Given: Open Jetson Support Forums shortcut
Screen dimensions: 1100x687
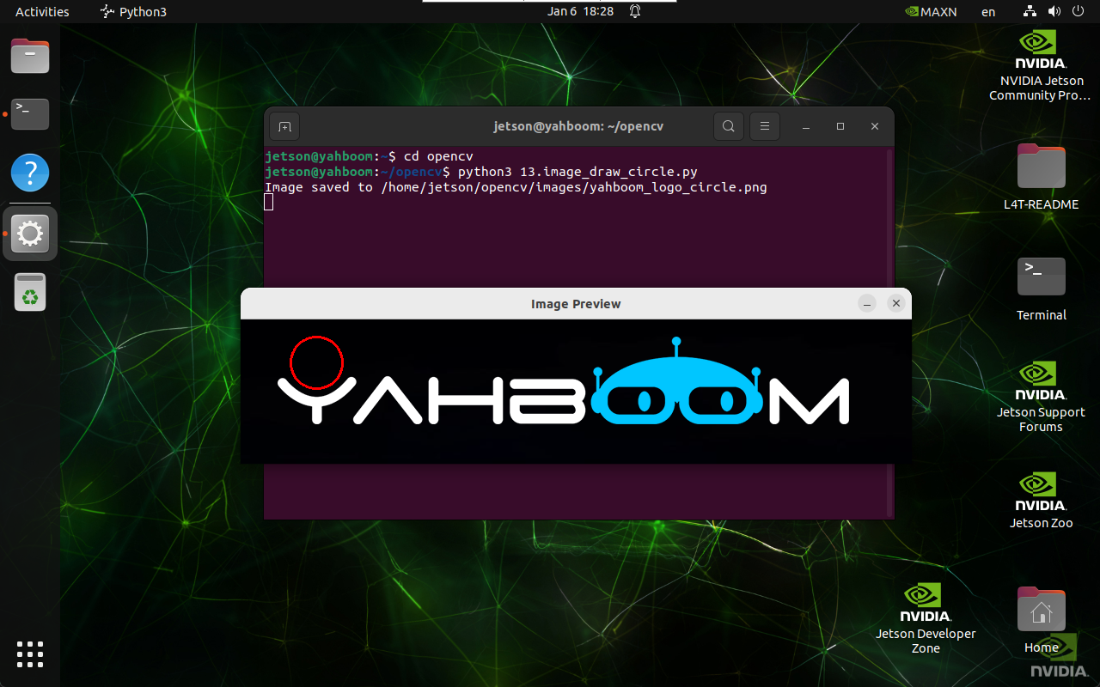Looking at the screenshot, I should [1041, 395].
